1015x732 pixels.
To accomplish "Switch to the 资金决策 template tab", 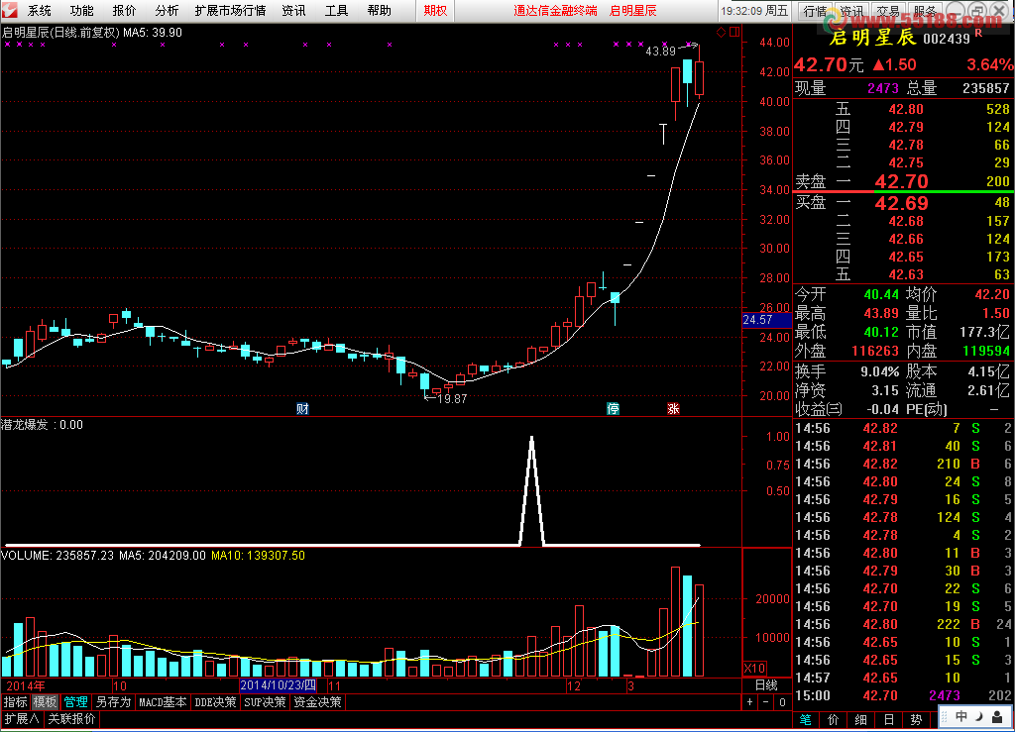I will coord(317,701).
